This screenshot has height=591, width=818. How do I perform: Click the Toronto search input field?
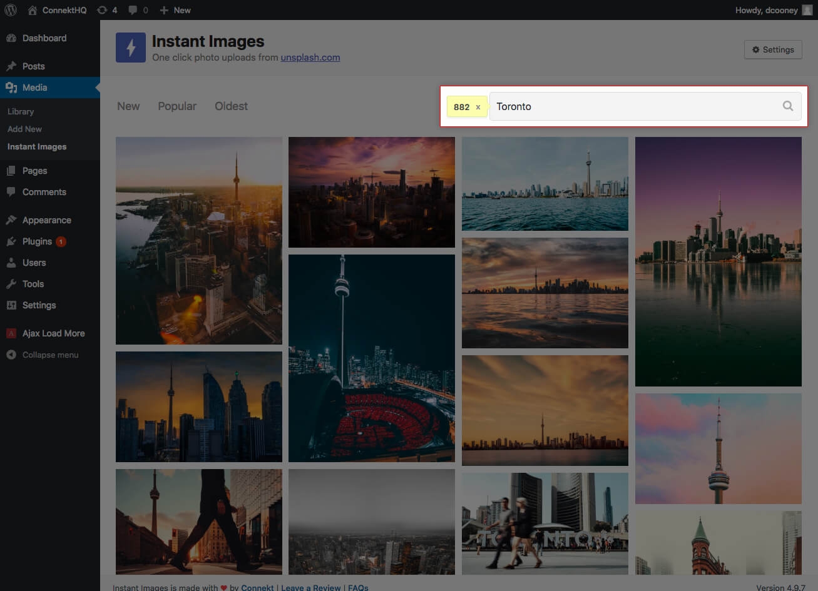tap(632, 106)
